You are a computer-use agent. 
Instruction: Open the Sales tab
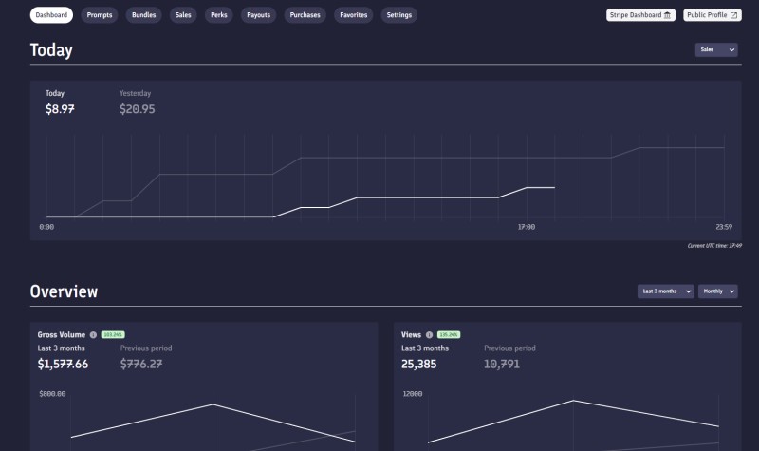183,15
